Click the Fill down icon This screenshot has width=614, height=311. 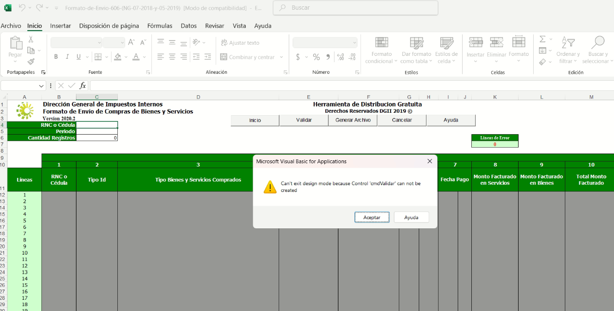pos(542,51)
